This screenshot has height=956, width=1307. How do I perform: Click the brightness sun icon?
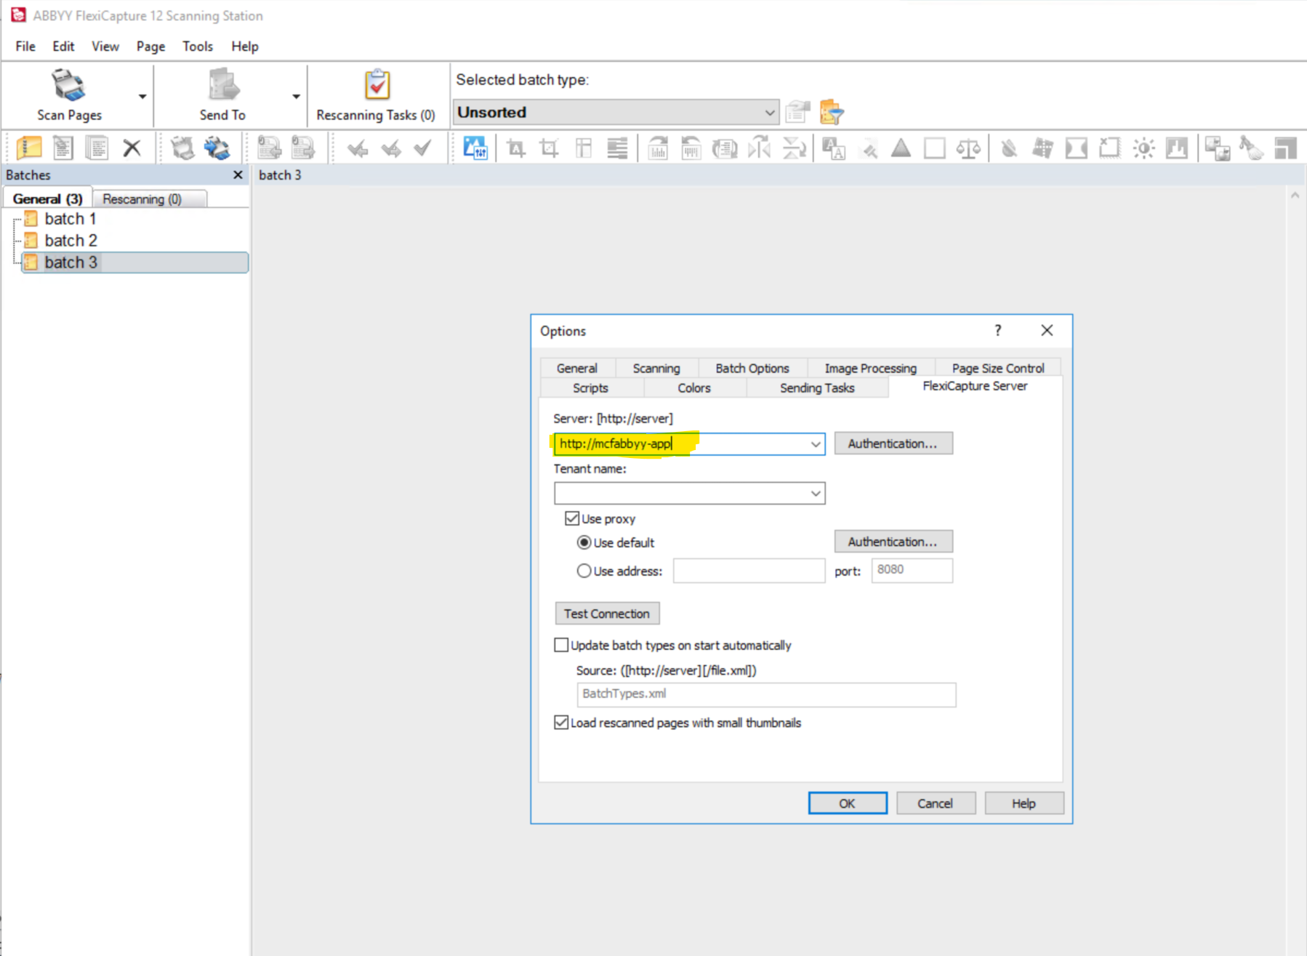(x=1143, y=148)
